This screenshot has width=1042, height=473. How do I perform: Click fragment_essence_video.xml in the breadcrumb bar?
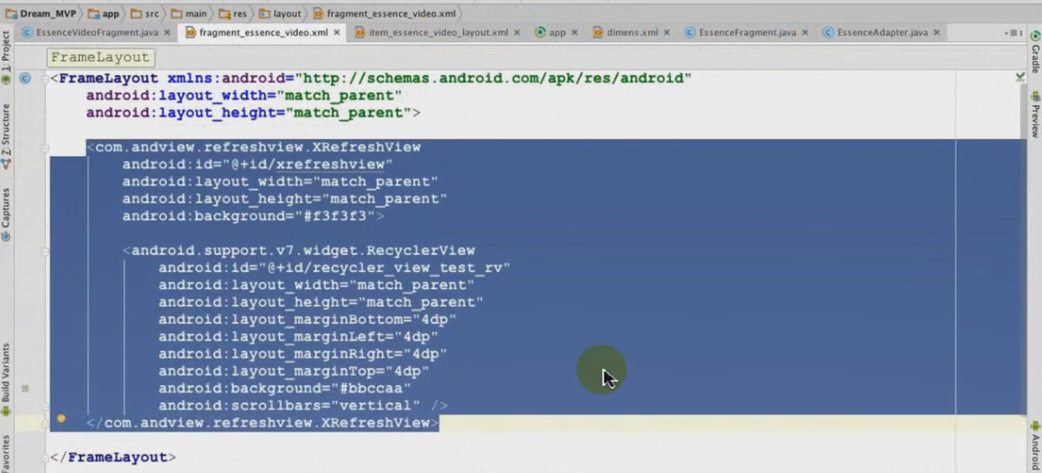(384, 14)
